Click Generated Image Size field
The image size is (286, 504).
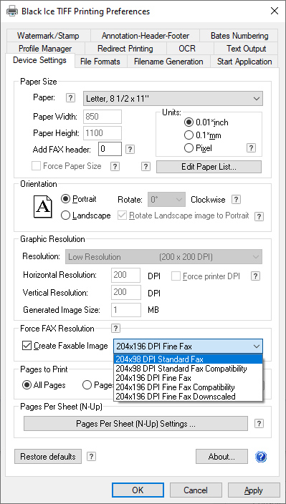pyautogui.click(x=126, y=310)
